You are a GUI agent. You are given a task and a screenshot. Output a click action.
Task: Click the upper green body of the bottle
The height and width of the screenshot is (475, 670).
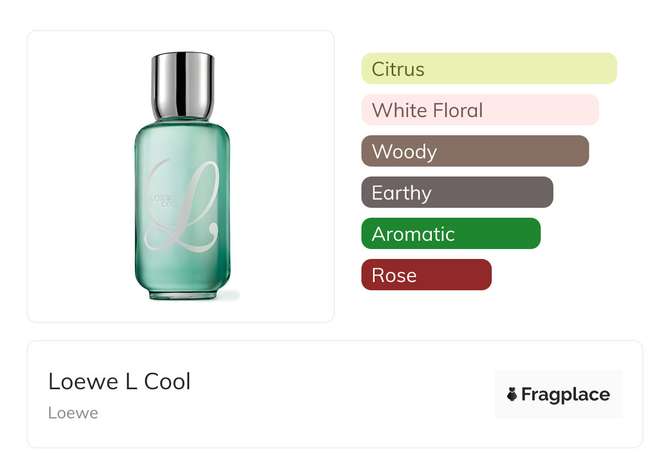(x=183, y=143)
